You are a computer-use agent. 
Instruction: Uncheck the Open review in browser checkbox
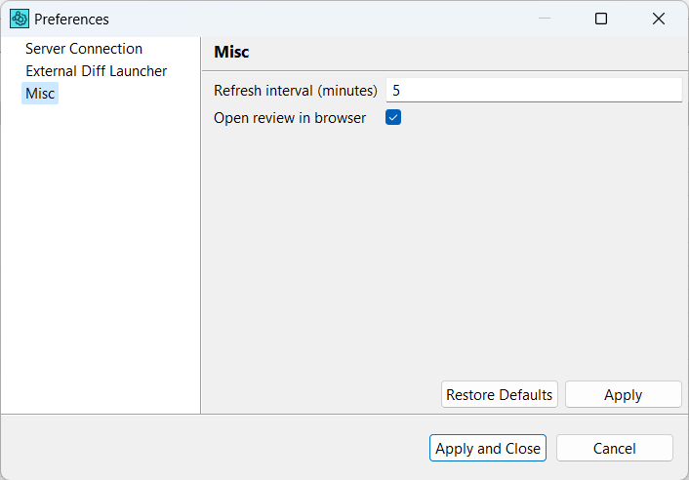[393, 118]
